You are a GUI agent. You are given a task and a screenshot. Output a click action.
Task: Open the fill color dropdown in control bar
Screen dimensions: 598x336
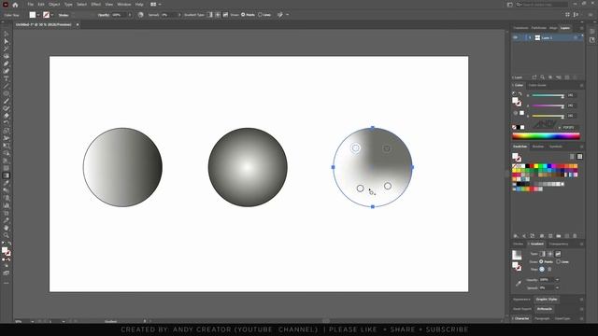(38, 15)
